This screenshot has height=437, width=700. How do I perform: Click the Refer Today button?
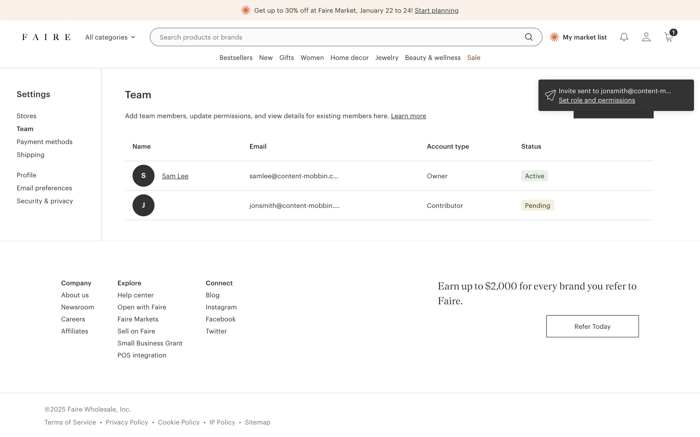592,326
